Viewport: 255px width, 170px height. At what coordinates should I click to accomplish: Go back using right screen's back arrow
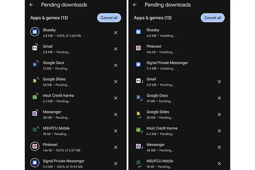pos(135,5)
